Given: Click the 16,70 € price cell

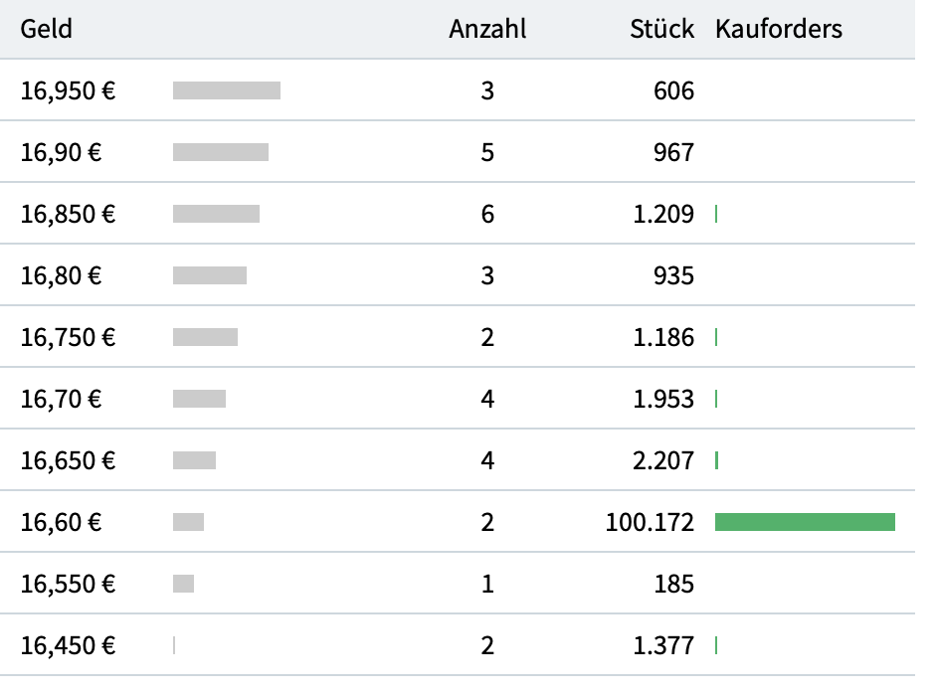Looking at the screenshot, I should pos(61,400).
